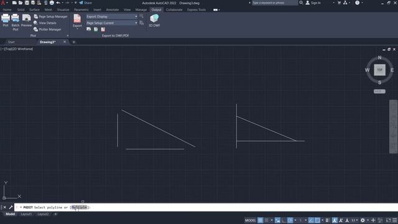The image size is (398, 224).
Task: Click the Undo arrow in quick access toolbar
Action: click(x=58, y=2)
